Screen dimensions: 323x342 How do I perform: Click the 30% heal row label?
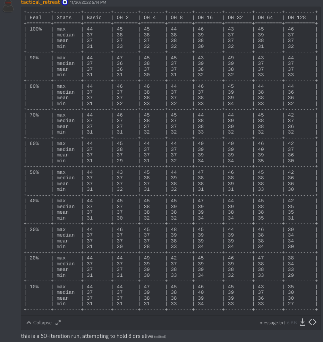click(34, 230)
